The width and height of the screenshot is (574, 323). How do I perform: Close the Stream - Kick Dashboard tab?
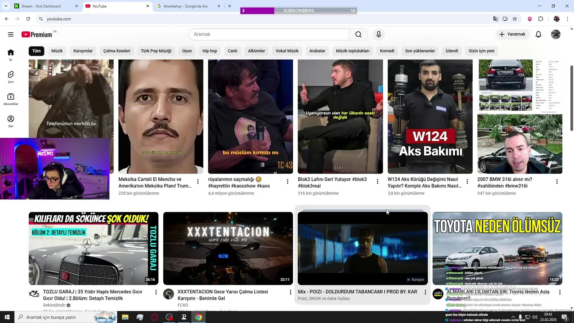tap(76, 6)
